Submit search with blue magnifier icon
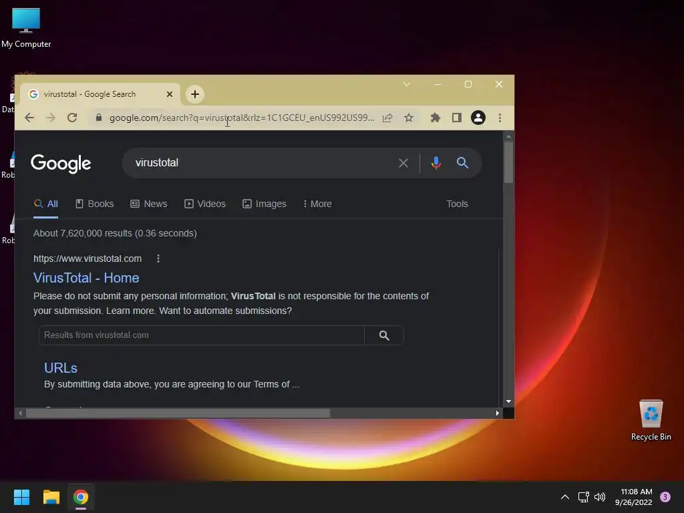Viewport: 684px width, 513px height. click(462, 163)
